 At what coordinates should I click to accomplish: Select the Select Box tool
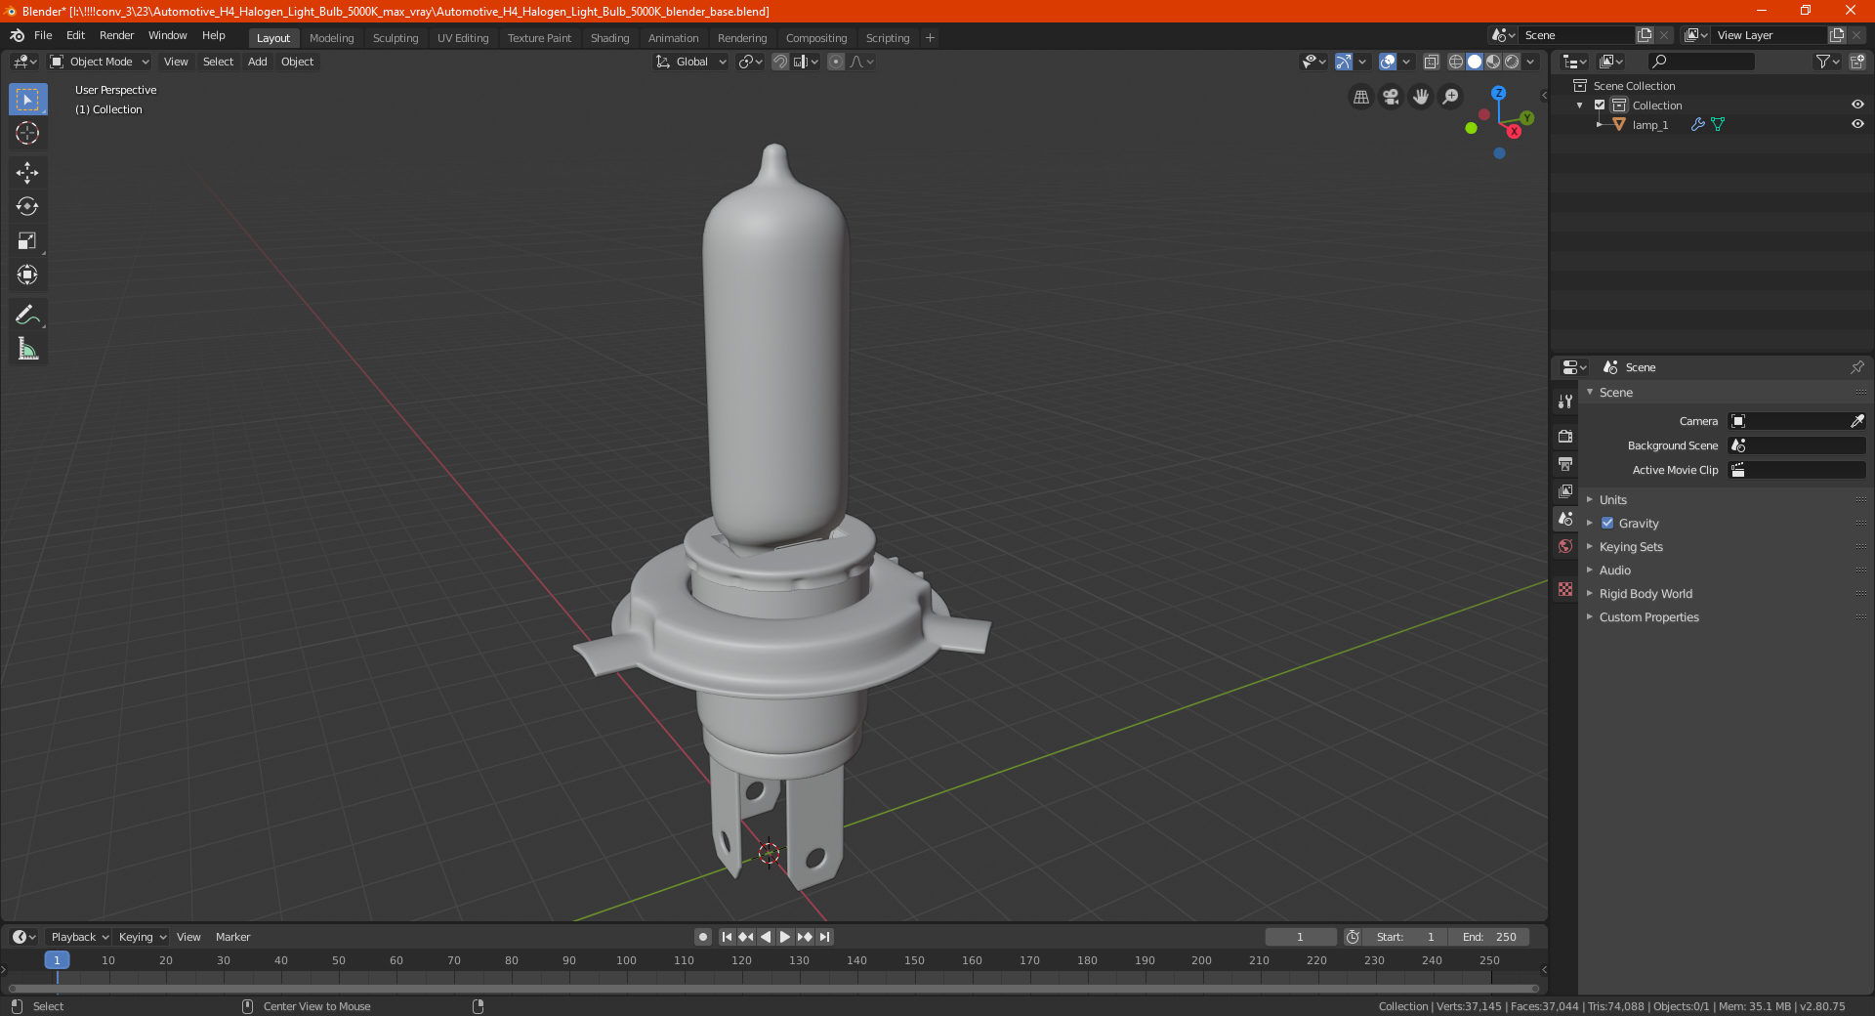click(27, 99)
